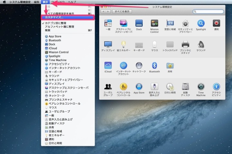This screenshot has height=154, width=232.
Task: Choose ユーザとグループ in 表示 menu list
Action: [68, 112]
